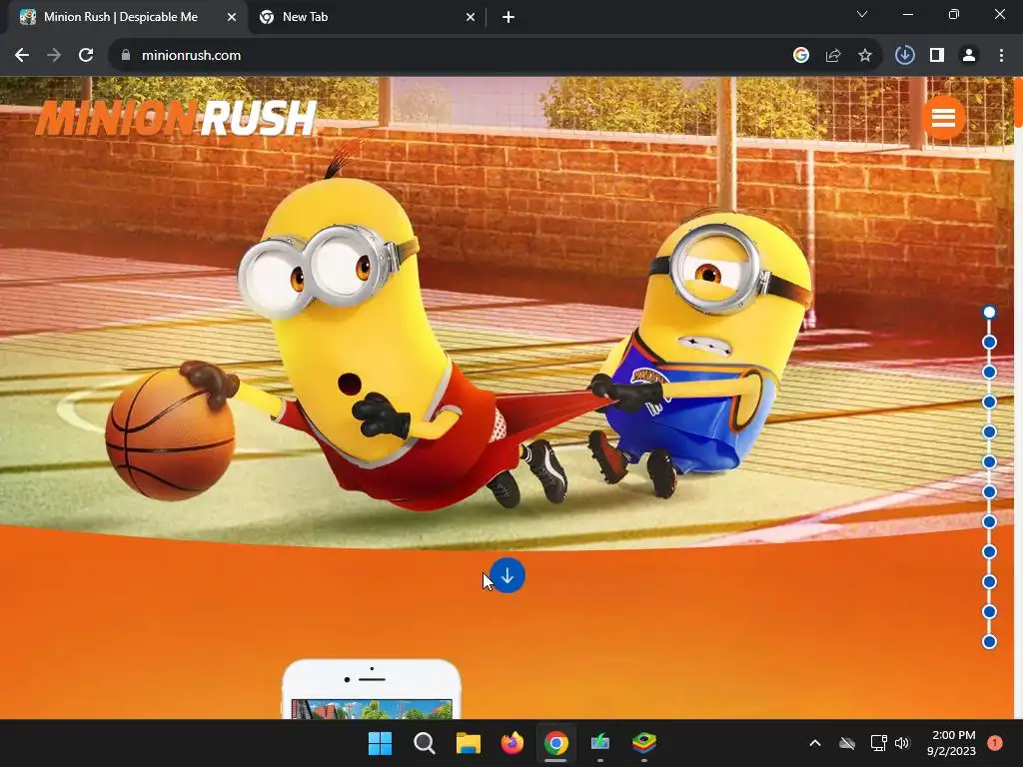1023x767 pixels.
Task: Click the browser forward arrow
Action: coord(54,56)
